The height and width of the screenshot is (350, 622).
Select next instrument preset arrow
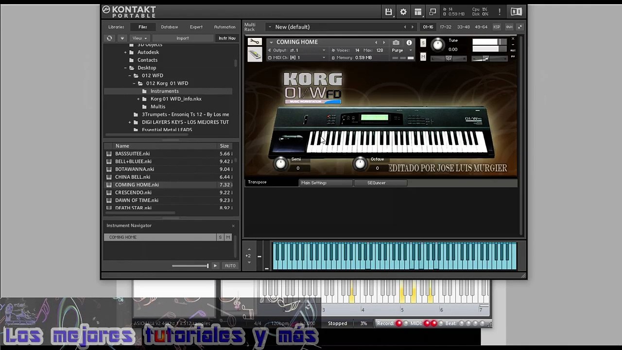[x=384, y=43]
